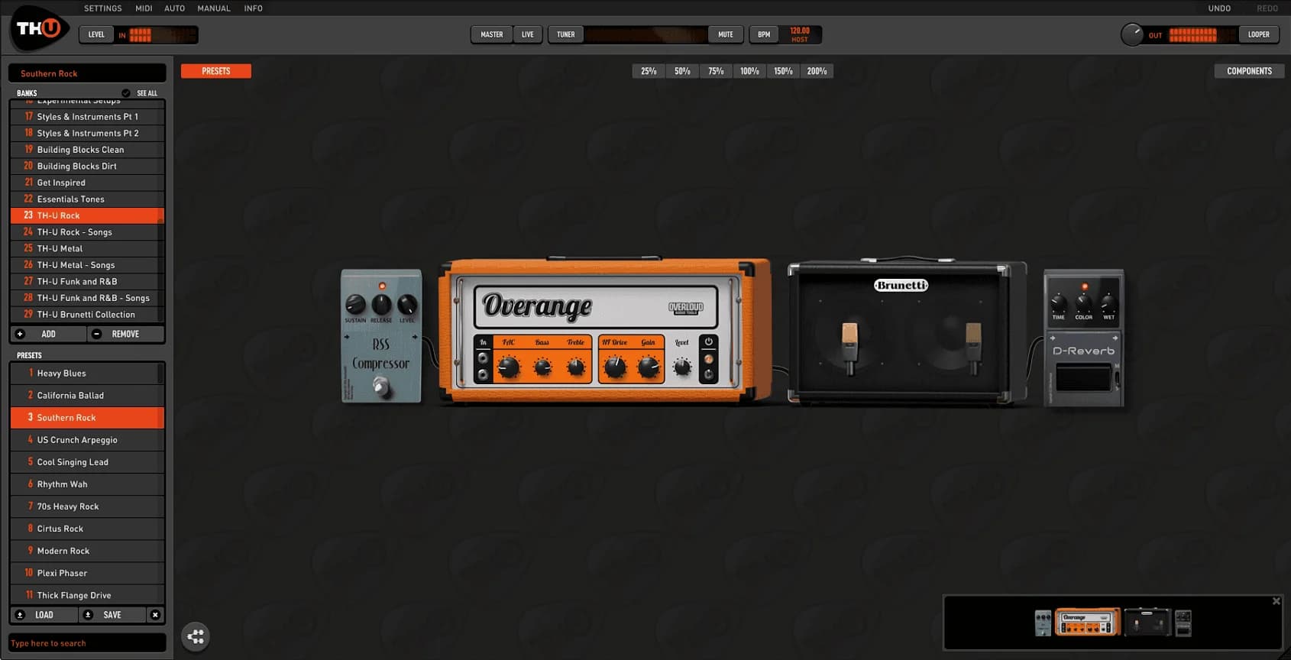Screen dimensions: 1291x660
Task: Click the Gain knob on the Overange amp
Action: [x=648, y=367]
